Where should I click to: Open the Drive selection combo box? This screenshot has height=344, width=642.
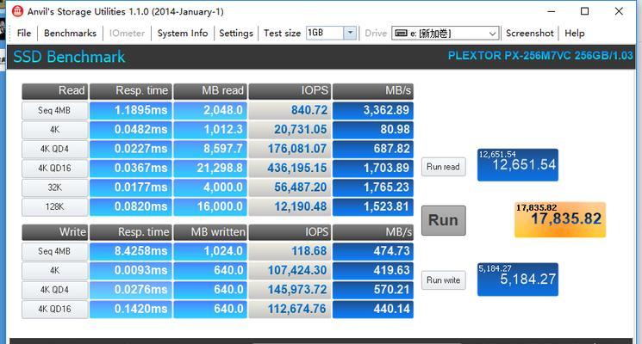445,33
